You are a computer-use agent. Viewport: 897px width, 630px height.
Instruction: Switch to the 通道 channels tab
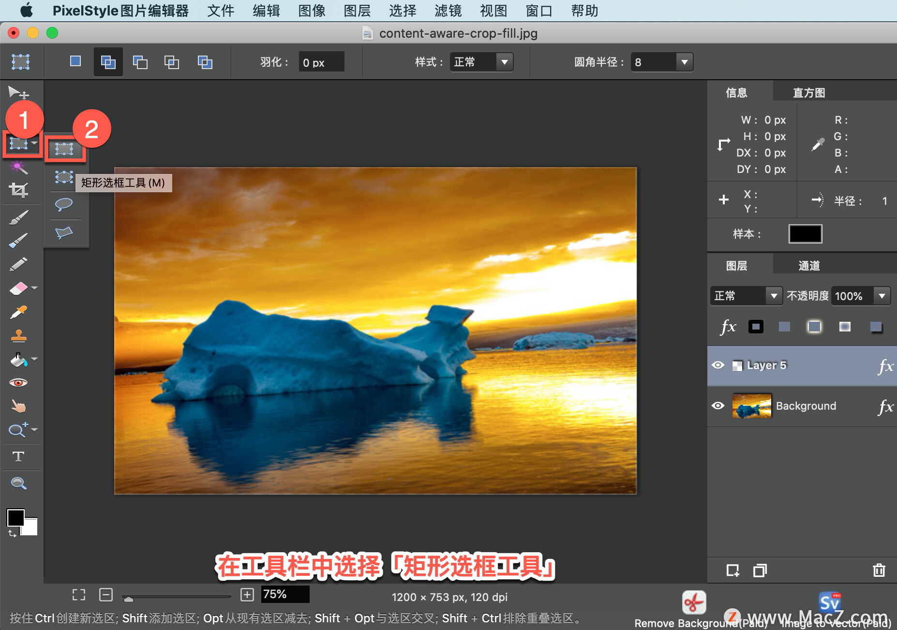pos(809,265)
